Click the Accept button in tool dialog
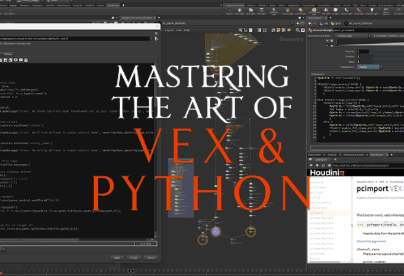Screen dimensions: 404x276 click(133, 258)
